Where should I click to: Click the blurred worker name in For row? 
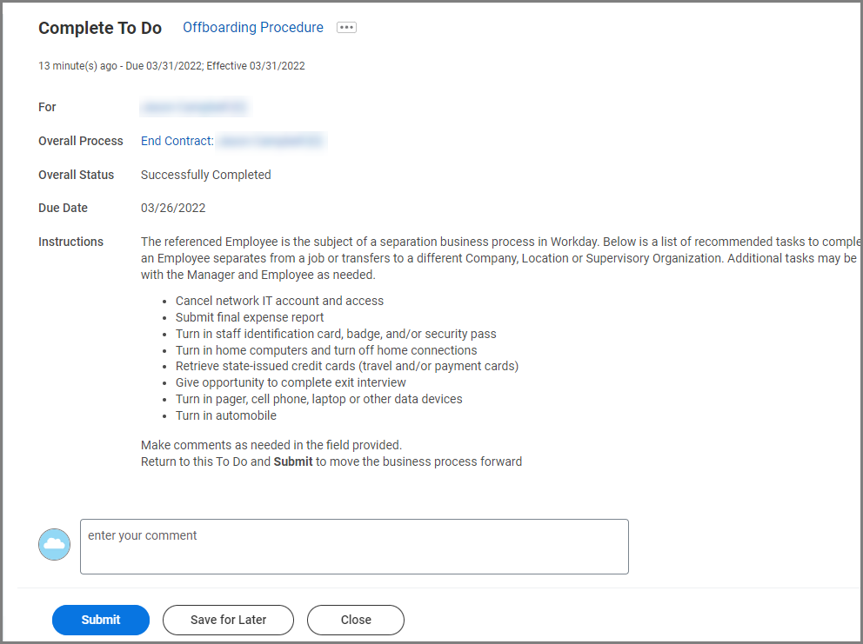click(194, 107)
